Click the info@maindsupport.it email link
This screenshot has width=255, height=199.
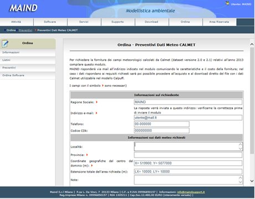pyautogui.click(x=191, y=192)
